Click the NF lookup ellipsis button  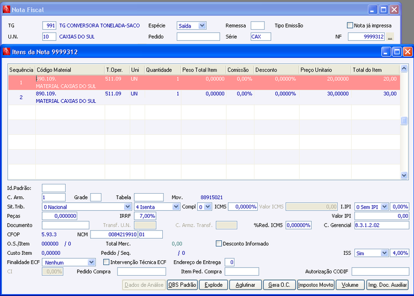click(390, 37)
